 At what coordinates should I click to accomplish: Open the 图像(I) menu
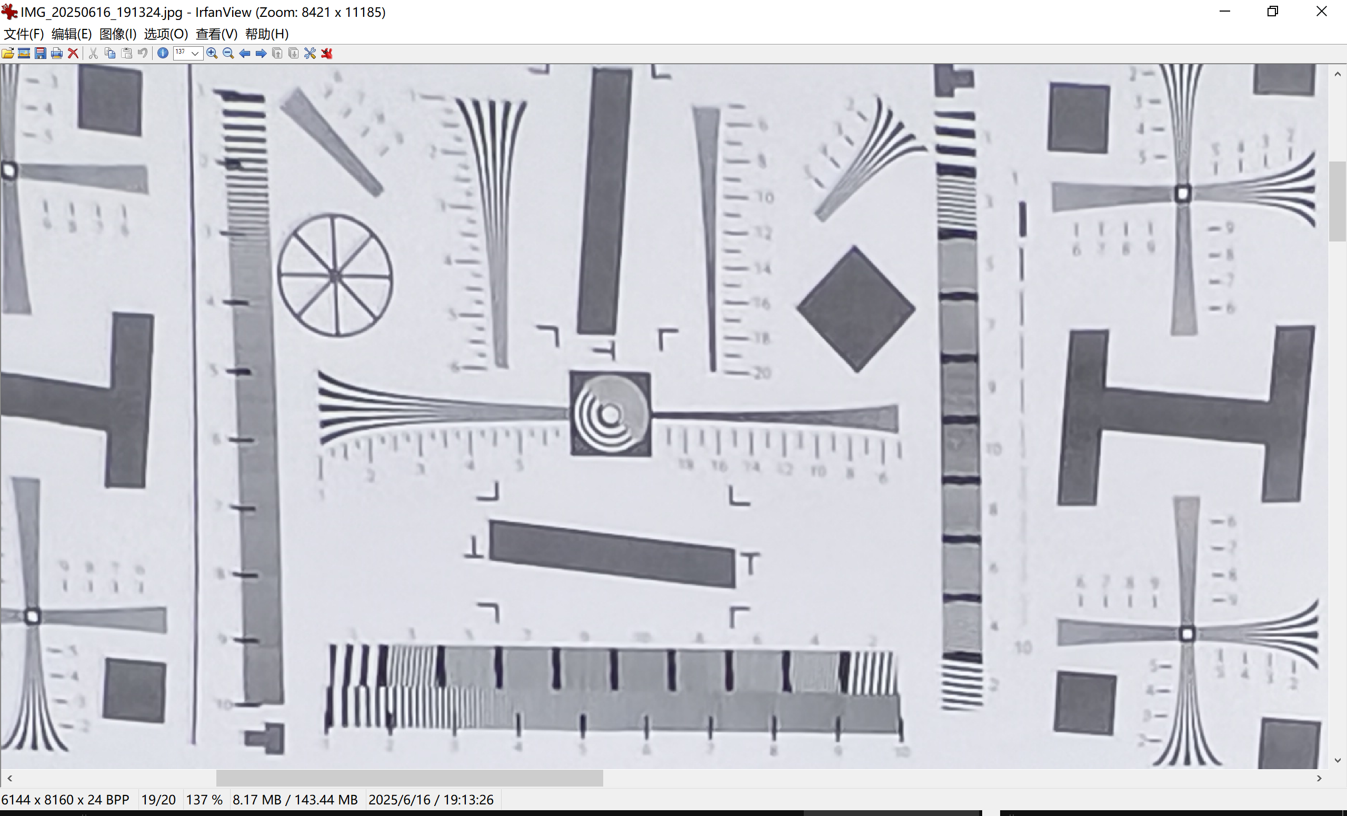tap(117, 34)
